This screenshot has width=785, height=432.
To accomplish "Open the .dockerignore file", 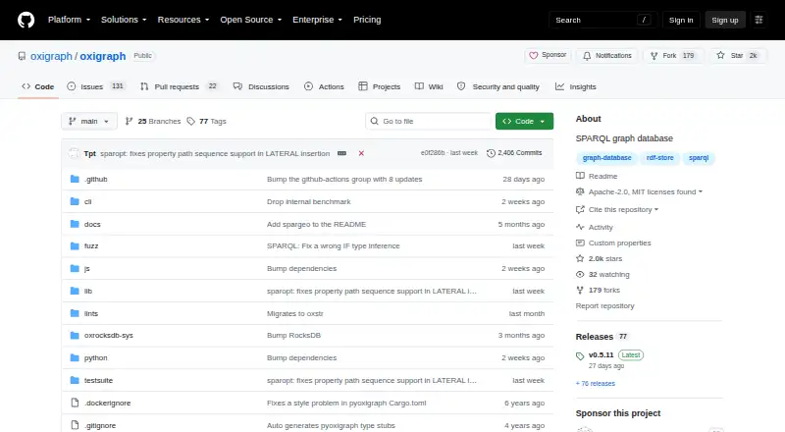I will [x=107, y=403].
